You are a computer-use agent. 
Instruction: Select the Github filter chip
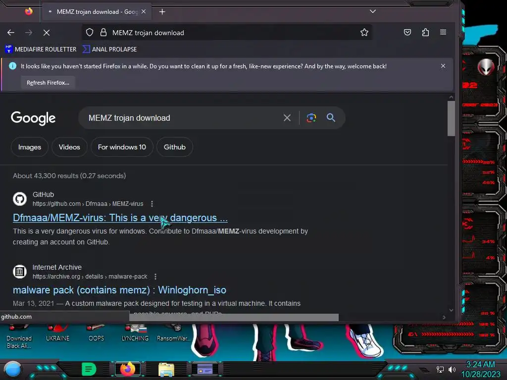point(175,147)
